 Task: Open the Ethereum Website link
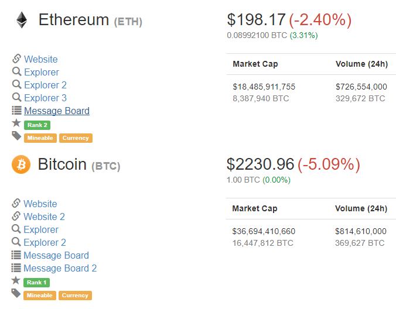[x=41, y=59]
